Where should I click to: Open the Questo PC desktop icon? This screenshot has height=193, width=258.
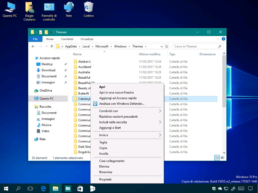pyautogui.click(x=10, y=9)
